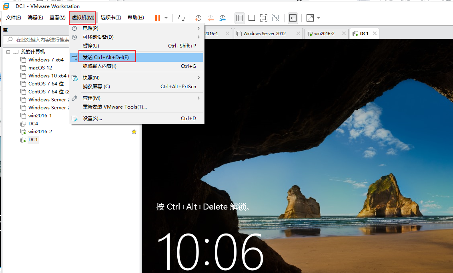This screenshot has width=453, height=273.
Task: Click the orange Pause VM toolbar icon
Action: [x=157, y=18]
